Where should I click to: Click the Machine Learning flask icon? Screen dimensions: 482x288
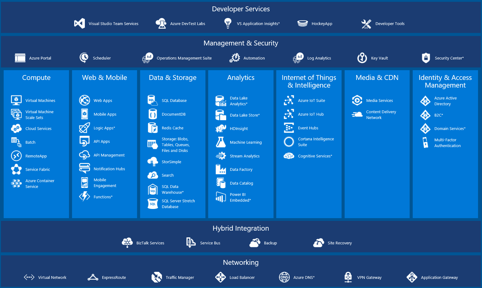coord(221,142)
